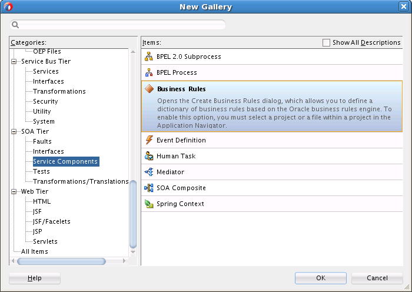Select Event Definition item
The width and height of the screenshot is (412, 292).
point(272,140)
